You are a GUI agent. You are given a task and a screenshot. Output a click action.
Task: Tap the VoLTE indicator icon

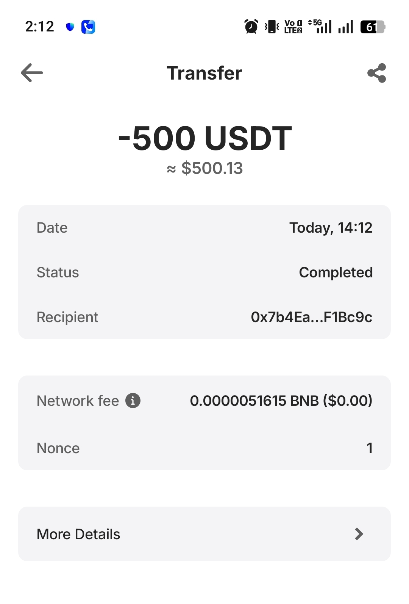pos(293,27)
